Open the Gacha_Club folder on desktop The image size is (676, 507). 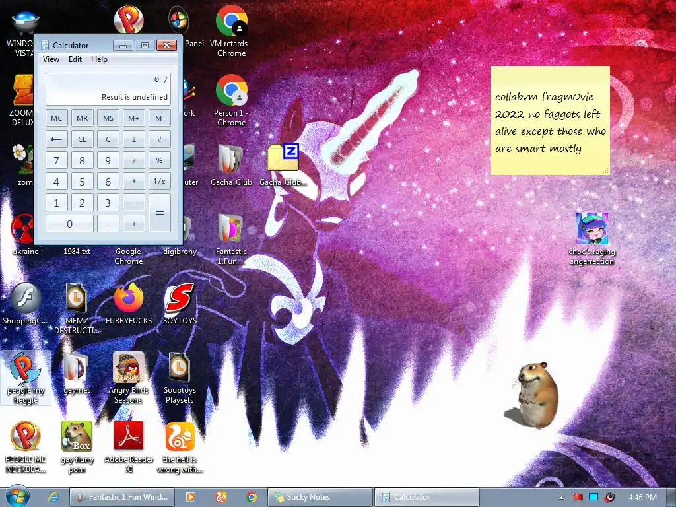[231, 166]
